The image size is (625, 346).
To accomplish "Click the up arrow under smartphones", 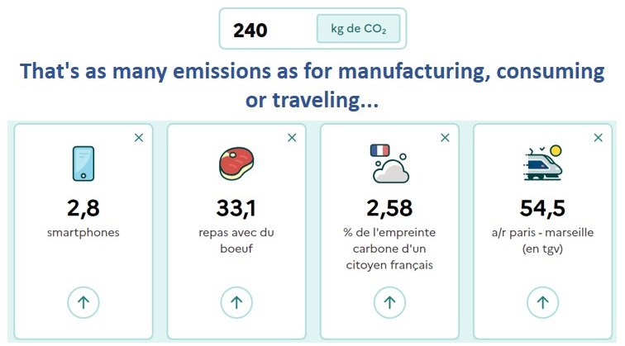I will [83, 302].
